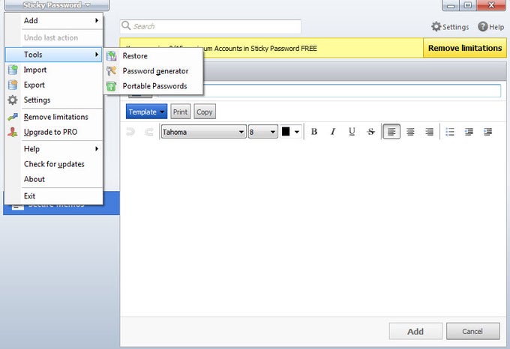
Task: Click the magnifier search icon
Action: click(126, 25)
